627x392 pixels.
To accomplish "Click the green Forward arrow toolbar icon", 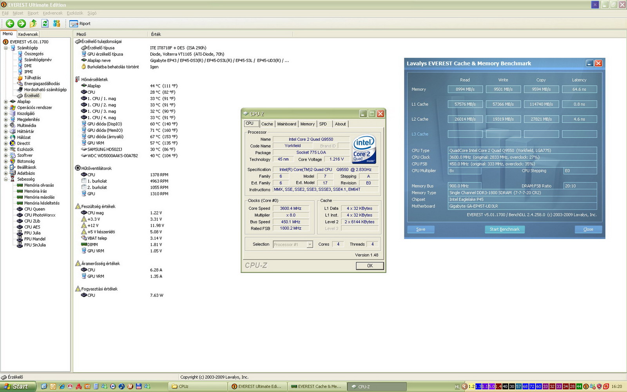I will [x=22, y=24].
